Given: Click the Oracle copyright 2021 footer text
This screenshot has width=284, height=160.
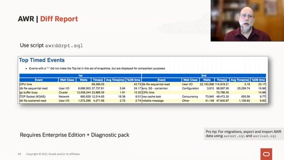Looking at the screenshot, I should tap(53, 154).
